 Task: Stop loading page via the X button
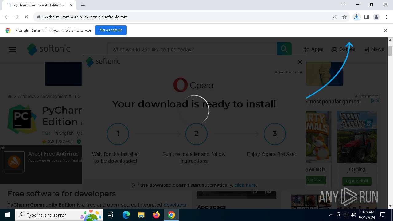(x=26, y=17)
